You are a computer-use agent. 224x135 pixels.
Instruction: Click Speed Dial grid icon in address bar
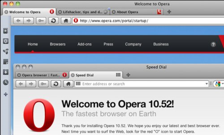click(x=78, y=84)
